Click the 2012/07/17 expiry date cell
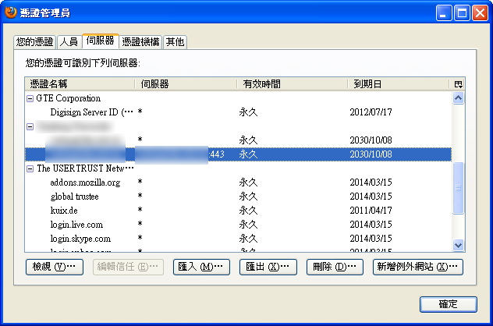 coord(371,112)
